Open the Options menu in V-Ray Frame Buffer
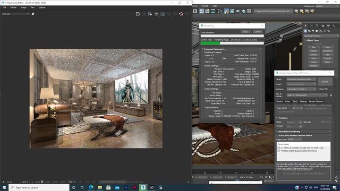Screen dimensions: 340x191 point(42,7)
